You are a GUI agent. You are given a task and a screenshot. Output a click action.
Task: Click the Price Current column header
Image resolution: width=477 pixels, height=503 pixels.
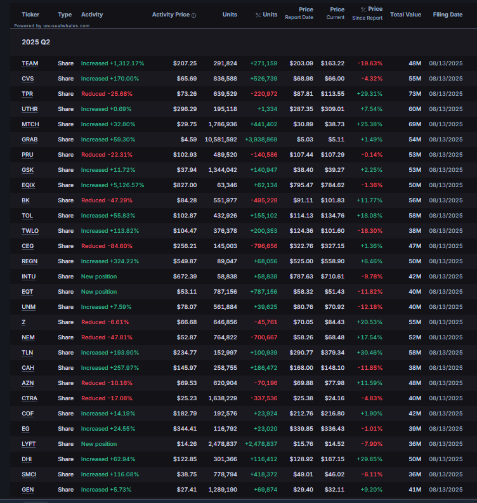point(336,13)
